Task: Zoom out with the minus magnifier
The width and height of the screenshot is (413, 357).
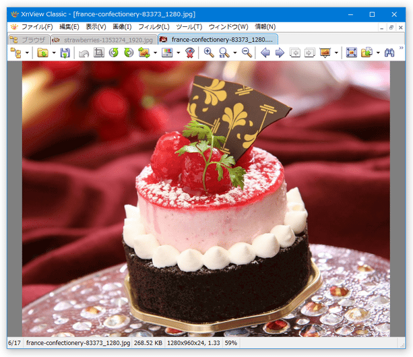Action: tap(247, 53)
